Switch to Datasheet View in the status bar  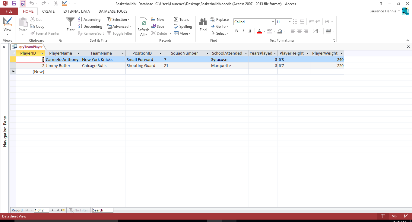click(383, 216)
